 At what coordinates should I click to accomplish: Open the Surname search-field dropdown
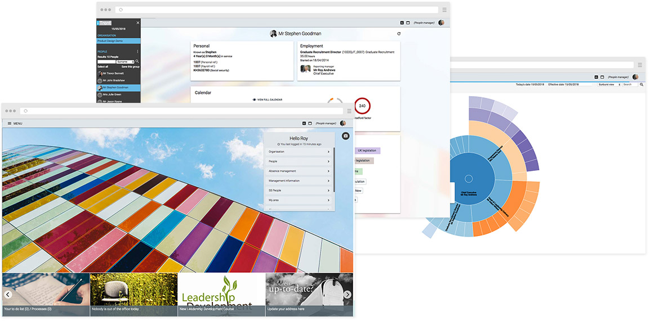point(125,62)
